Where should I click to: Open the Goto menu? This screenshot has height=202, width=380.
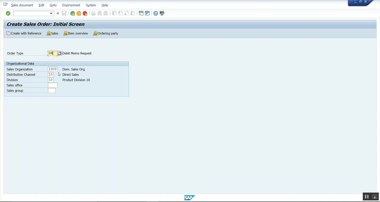click(x=53, y=5)
